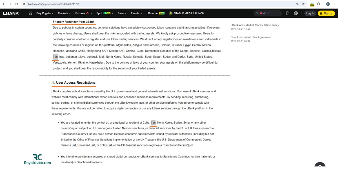The image size is (338, 169).
Task: Expand the Buy Crypto dropdown
Action: coord(45,13)
